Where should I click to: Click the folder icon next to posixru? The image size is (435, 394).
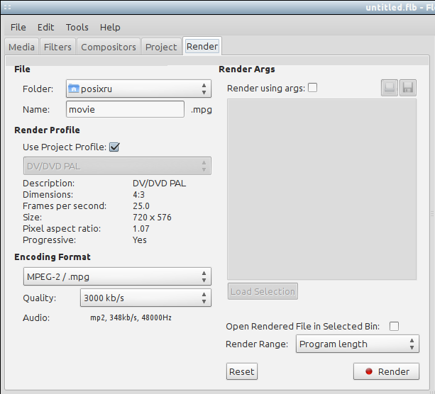[74, 89]
